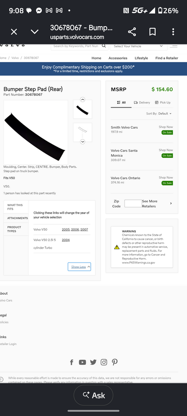Open Volvo's Facebook page icon

(x=71, y=362)
